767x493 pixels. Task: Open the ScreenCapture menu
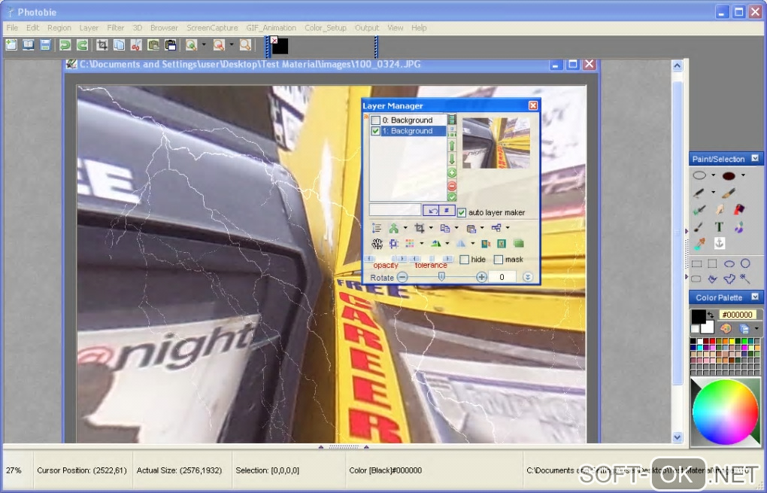coord(212,28)
